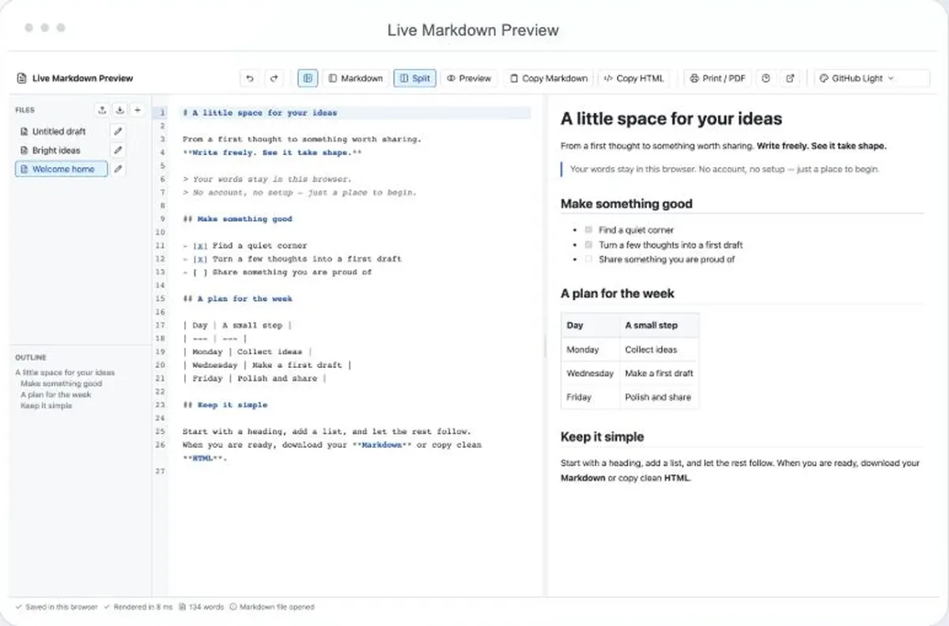Viewport: 949px width, 626px height.
Task: Open preview in new window icon
Action: [x=789, y=78]
